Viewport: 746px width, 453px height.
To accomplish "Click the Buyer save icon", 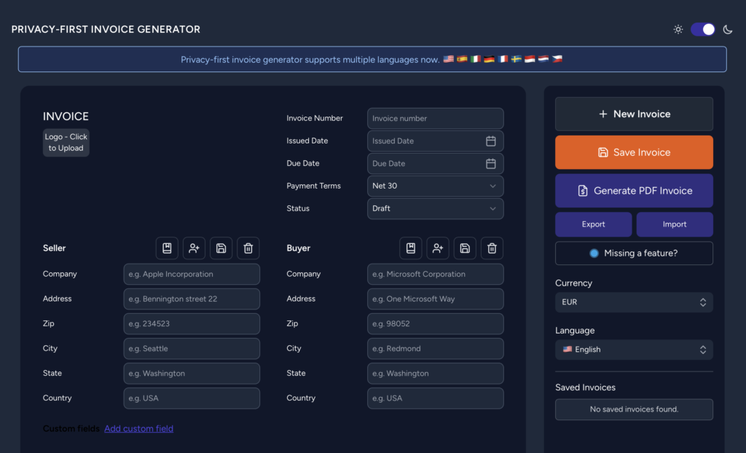I will [x=465, y=248].
